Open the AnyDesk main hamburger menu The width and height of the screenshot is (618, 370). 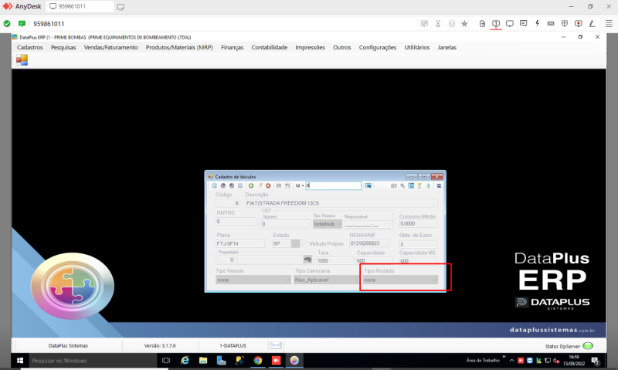(609, 24)
